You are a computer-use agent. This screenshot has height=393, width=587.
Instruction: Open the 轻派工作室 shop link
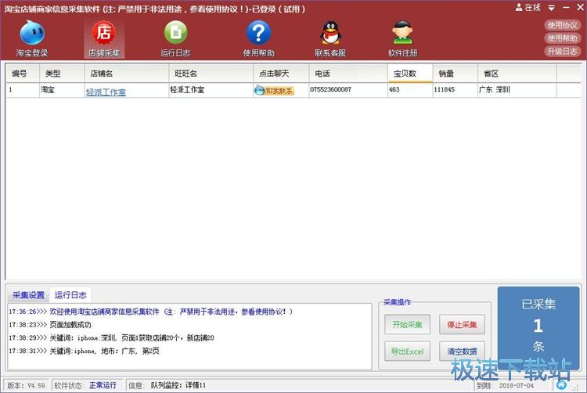106,92
